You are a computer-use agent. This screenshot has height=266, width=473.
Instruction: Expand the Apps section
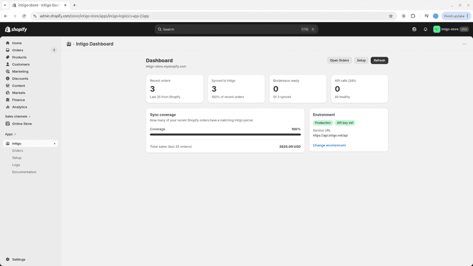[x=10, y=134]
